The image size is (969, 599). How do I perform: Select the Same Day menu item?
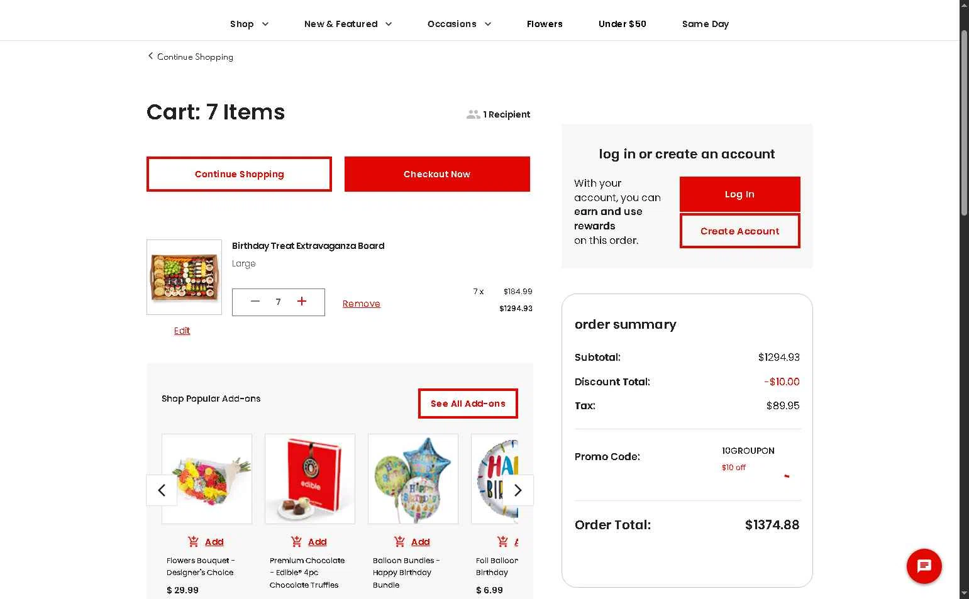coord(705,24)
